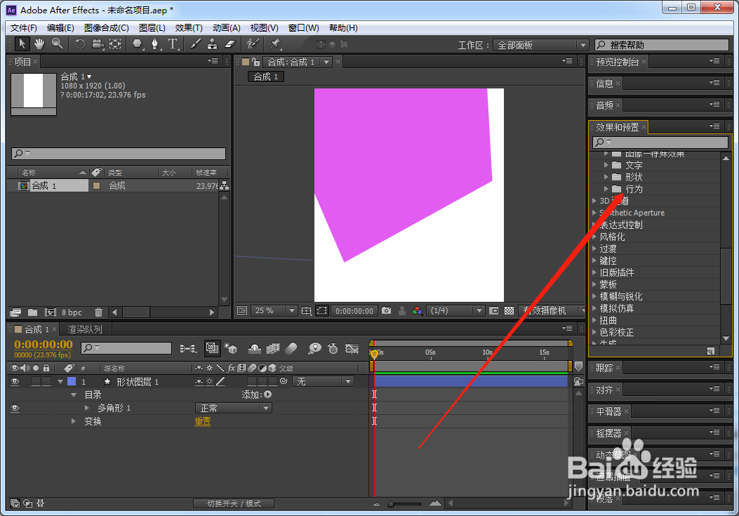
Task: Open the 效果(T) menu
Action: (189, 28)
